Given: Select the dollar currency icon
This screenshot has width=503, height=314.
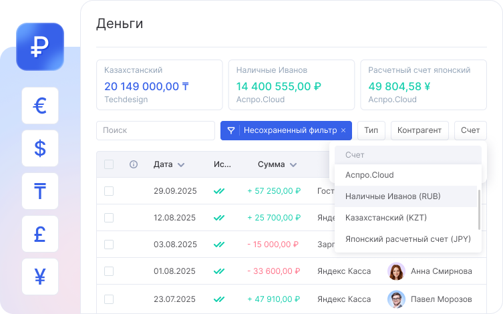Looking at the screenshot, I should tap(40, 148).
